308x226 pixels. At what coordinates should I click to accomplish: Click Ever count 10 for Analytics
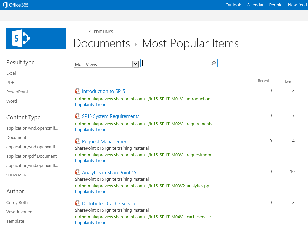point(292,172)
